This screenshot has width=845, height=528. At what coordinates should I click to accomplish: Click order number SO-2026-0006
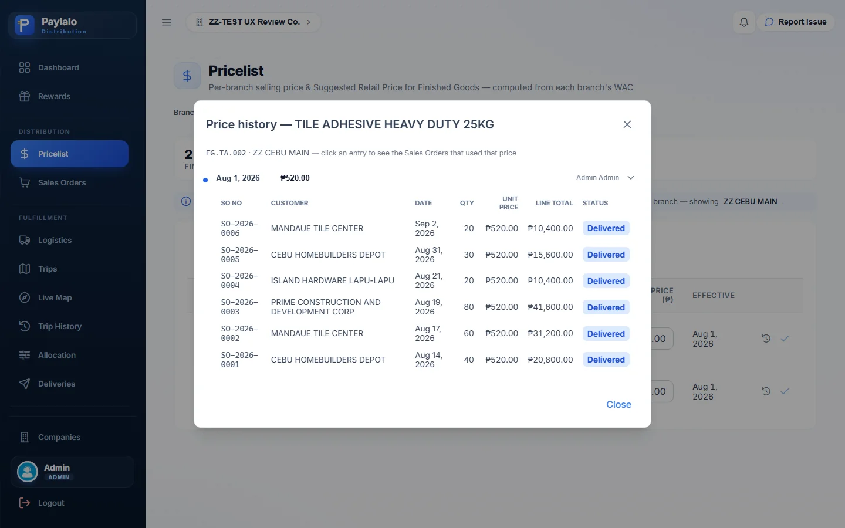click(x=239, y=228)
